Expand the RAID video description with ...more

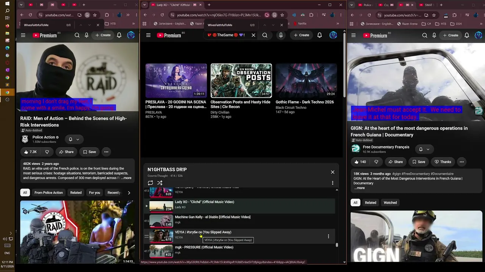[x=126, y=178]
